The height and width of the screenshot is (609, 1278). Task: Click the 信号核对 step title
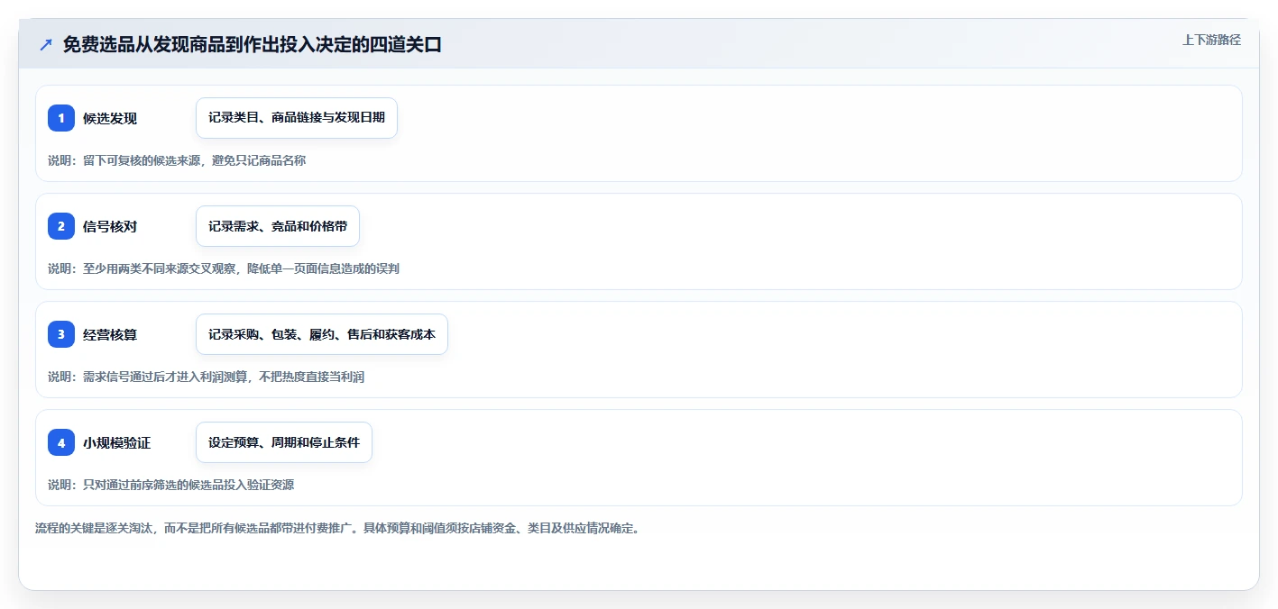point(110,226)
